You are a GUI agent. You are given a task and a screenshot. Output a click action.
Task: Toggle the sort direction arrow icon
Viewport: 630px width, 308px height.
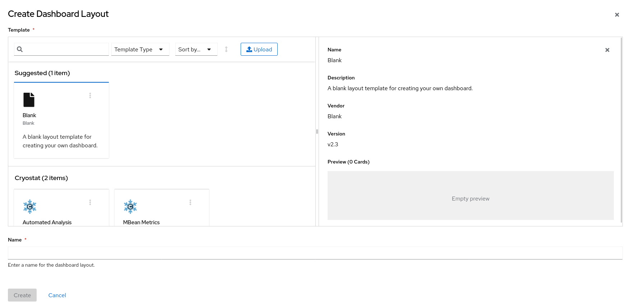click(226, 49)
